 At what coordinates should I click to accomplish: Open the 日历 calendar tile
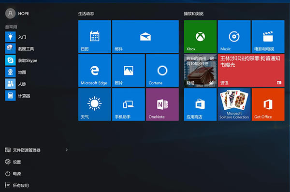[x=95, y=36]
